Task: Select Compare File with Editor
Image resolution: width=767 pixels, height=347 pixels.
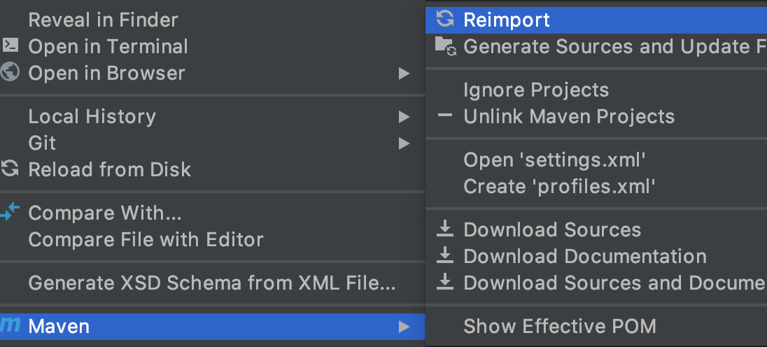Action: (x=212, y=239)
